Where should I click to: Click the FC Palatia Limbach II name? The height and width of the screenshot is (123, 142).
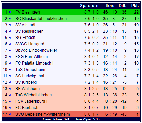pyautogui.click(x=35, y=63)
